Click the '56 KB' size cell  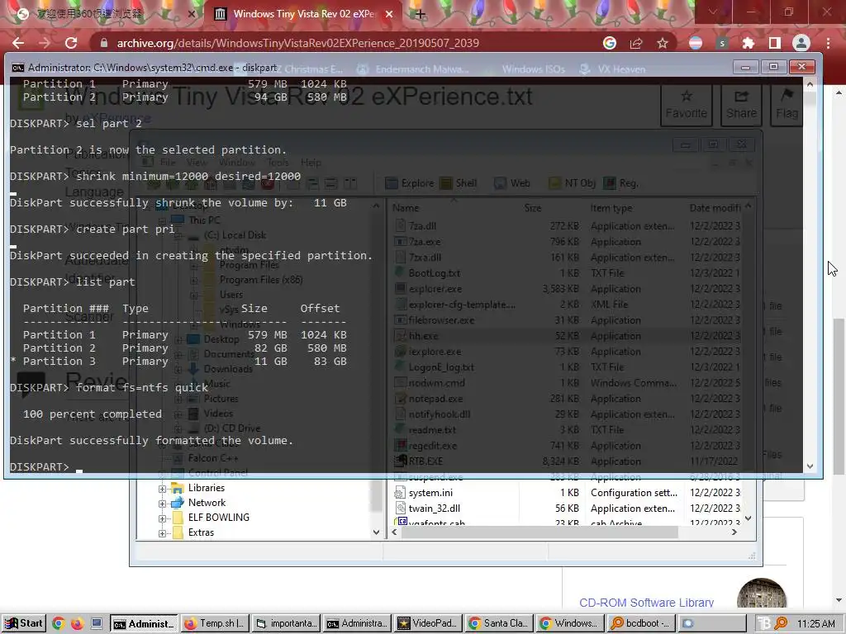coord(567,509)
